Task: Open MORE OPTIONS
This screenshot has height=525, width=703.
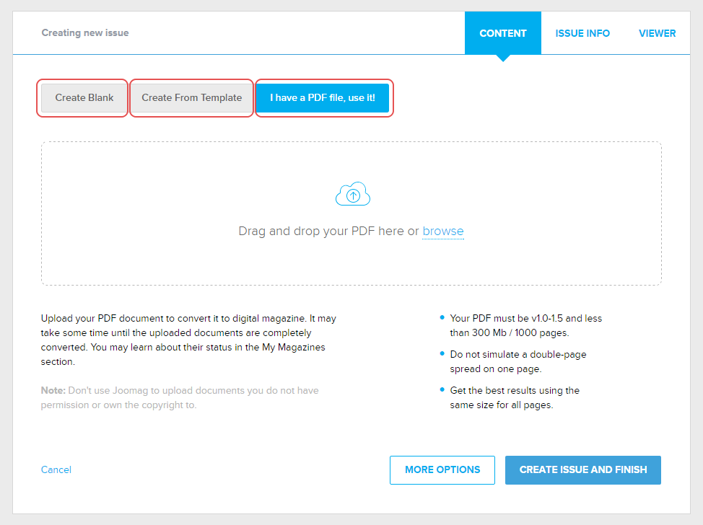Action: (x=442, y=470)
